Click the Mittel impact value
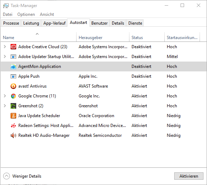Image resolution: width=207 pixels, height=185 pixels. (x=172, y=57)
